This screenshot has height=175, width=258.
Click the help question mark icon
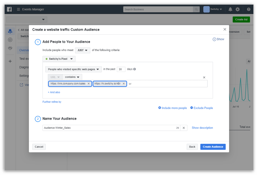tap(248, 9)
